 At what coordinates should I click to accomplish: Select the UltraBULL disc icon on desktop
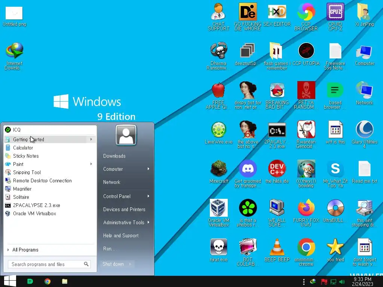[x=335, y=211]
